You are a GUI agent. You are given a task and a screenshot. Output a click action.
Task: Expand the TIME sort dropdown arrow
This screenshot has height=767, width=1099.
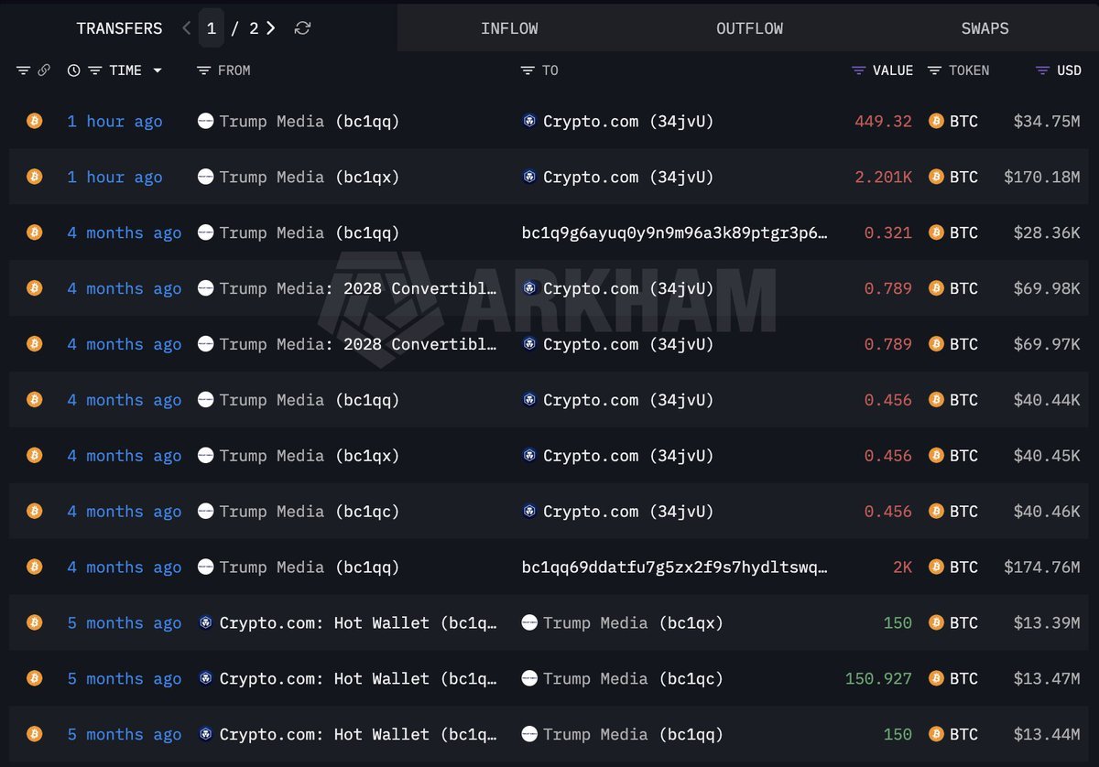pyautogui.click(x=158, y=70)
